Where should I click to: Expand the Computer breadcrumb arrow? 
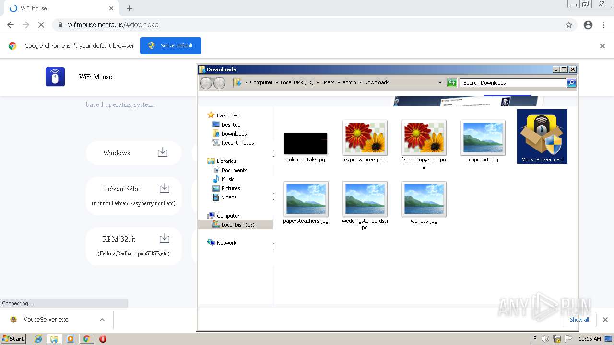(277, 83)
